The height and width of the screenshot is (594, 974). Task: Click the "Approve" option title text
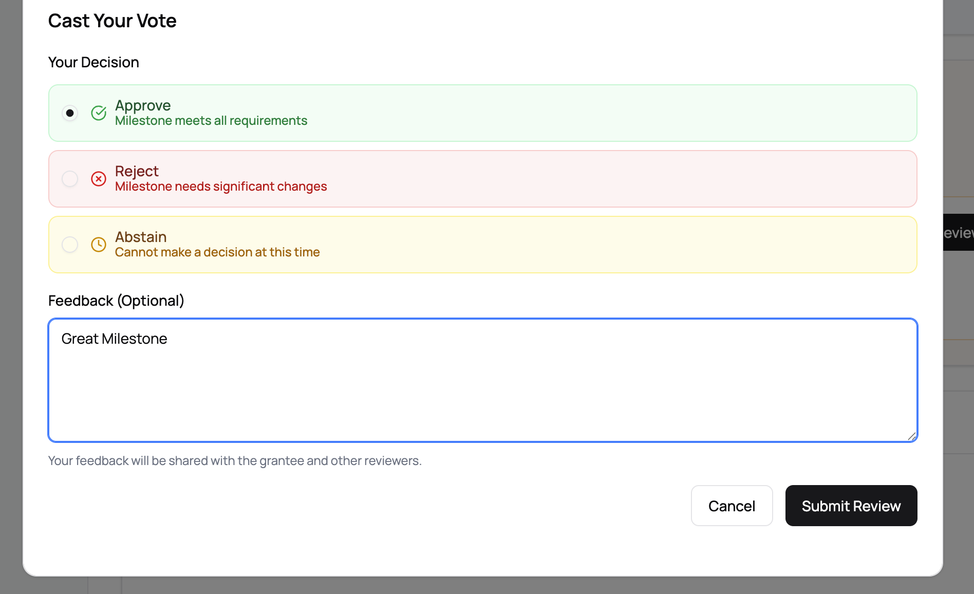click(x=143, y=105)
